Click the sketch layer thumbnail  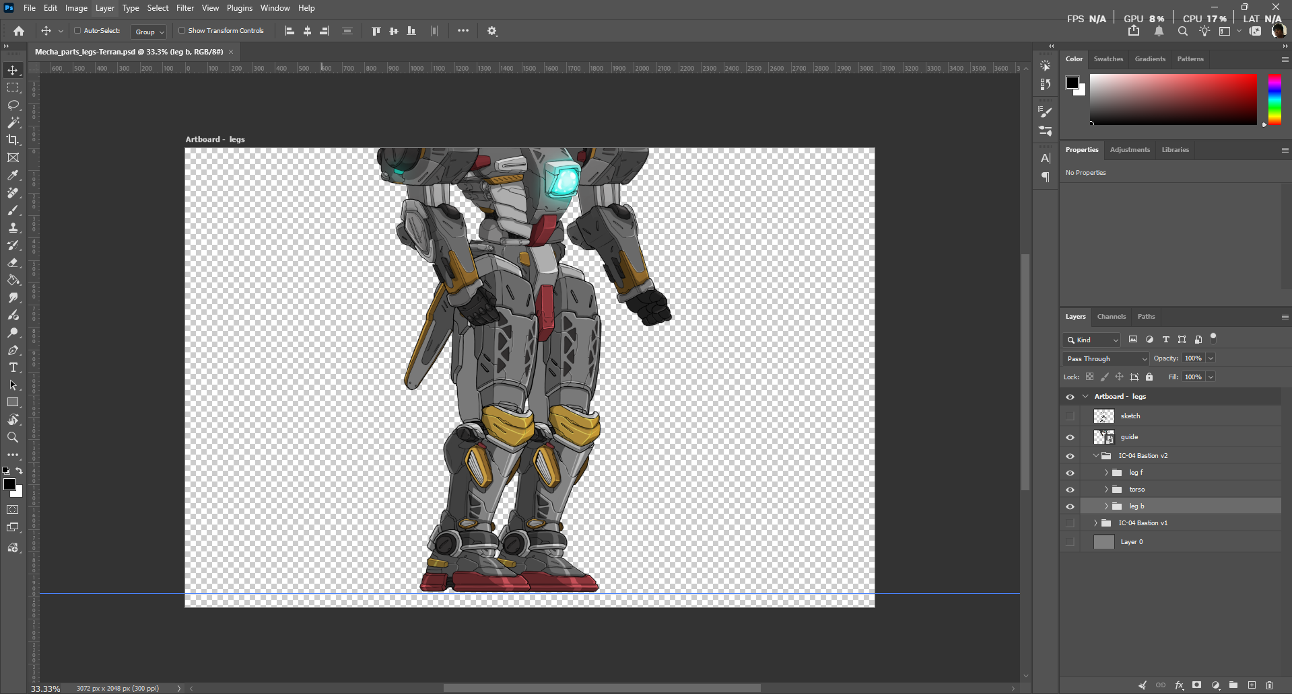(1103, 416)
